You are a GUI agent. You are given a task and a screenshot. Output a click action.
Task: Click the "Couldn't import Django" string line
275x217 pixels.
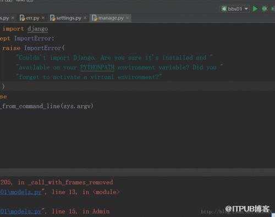tap(114, 58)
